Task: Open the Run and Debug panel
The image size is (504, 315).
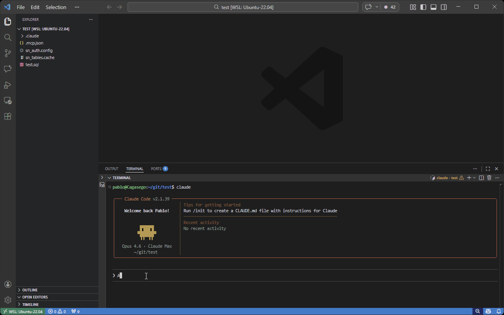Action: [x=7, y=85]
